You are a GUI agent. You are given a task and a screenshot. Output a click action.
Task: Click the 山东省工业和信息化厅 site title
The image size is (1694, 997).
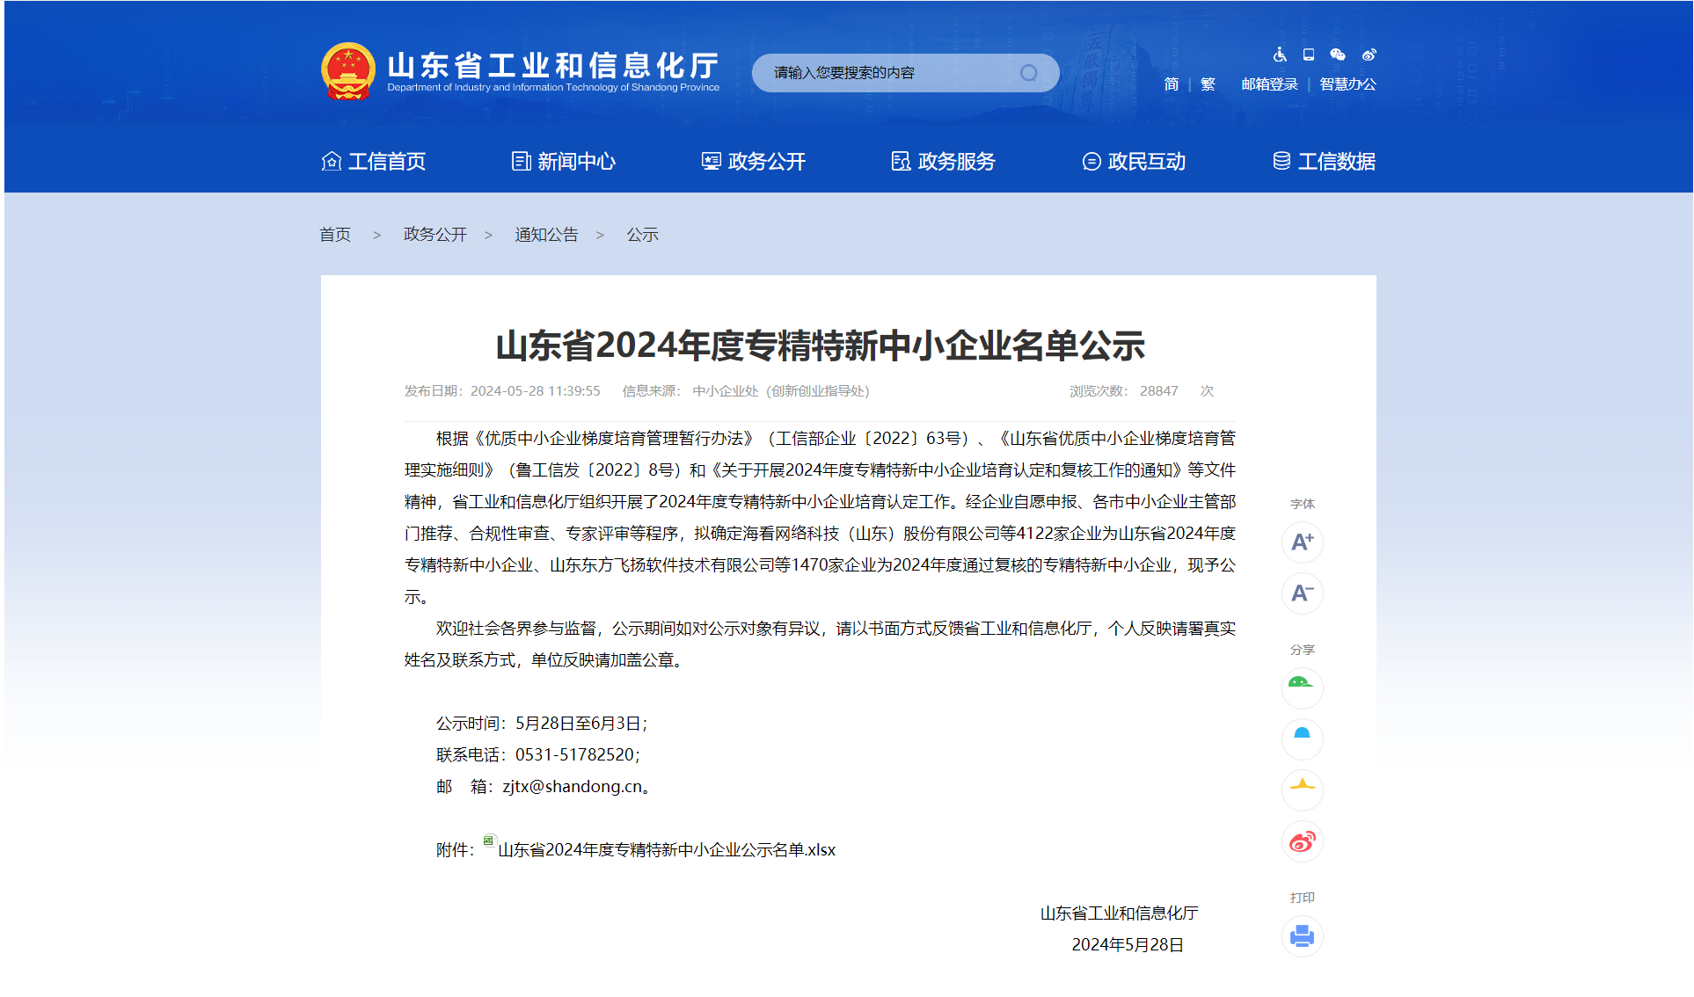click(553, 65)
